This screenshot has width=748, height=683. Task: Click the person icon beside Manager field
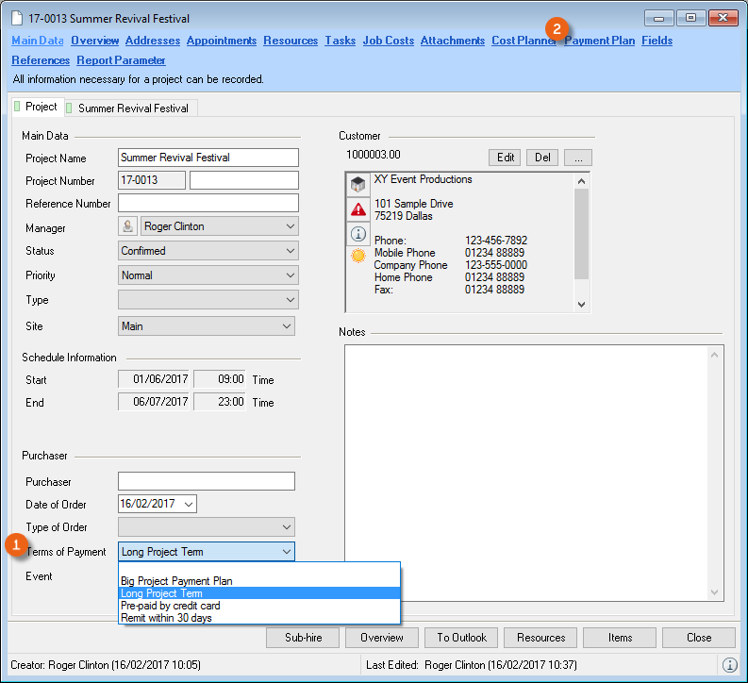point(128,226)
